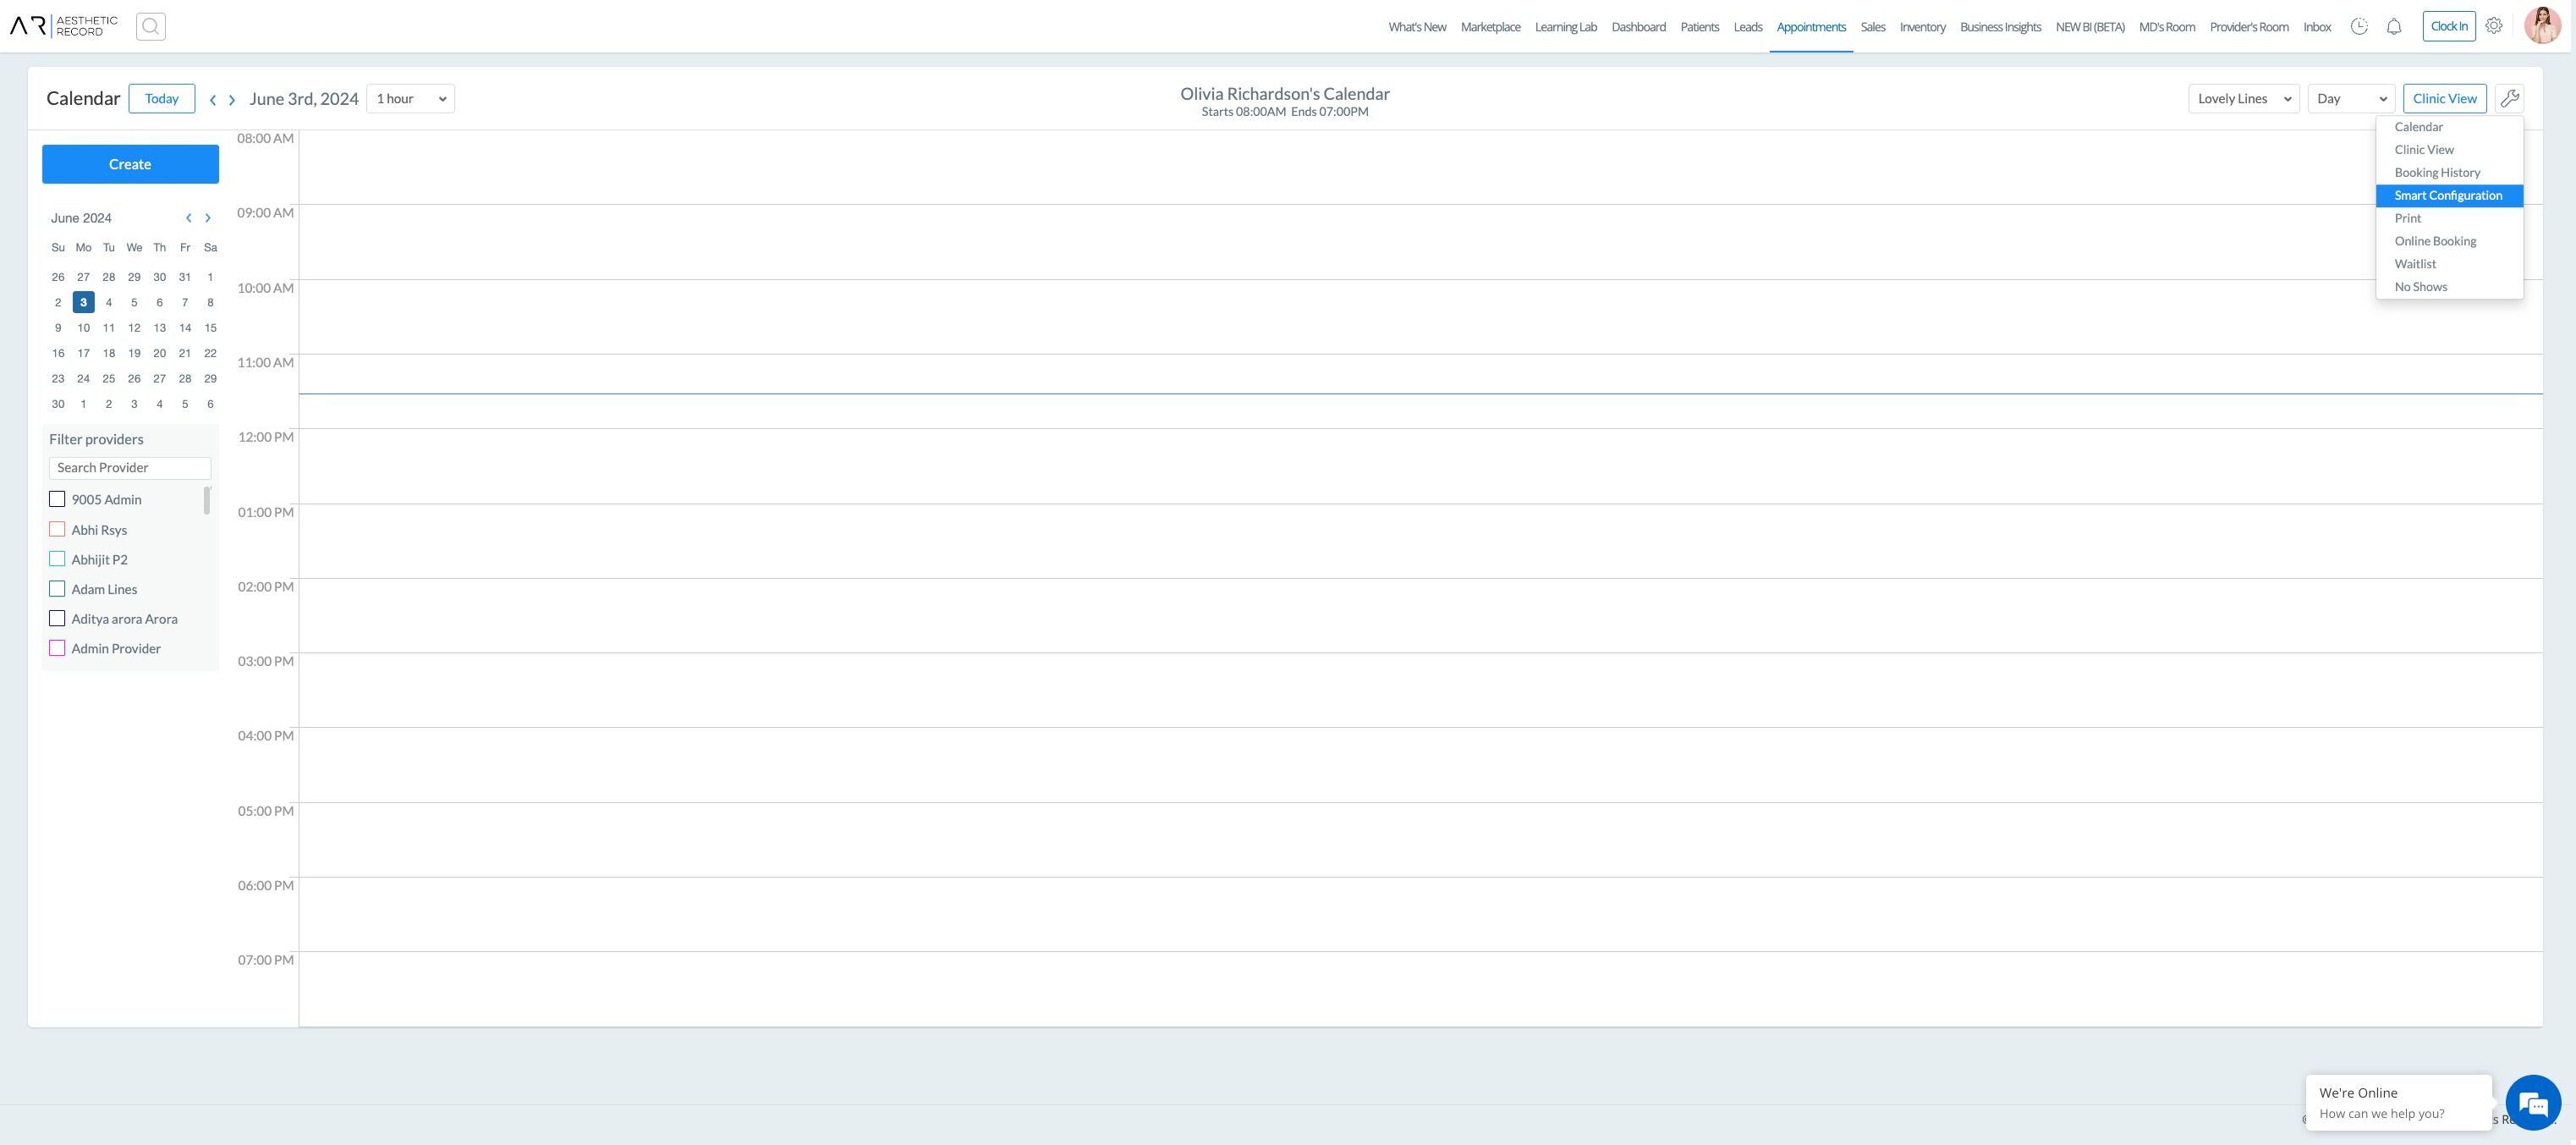This screenshot has height=1145, width=2576.
Task: Toggle the Abhi Rsys provider checkbox
Action: point(57,529)
